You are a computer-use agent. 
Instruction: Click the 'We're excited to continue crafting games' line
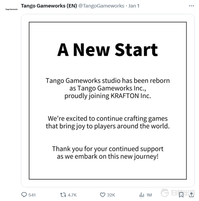[108, 118]
